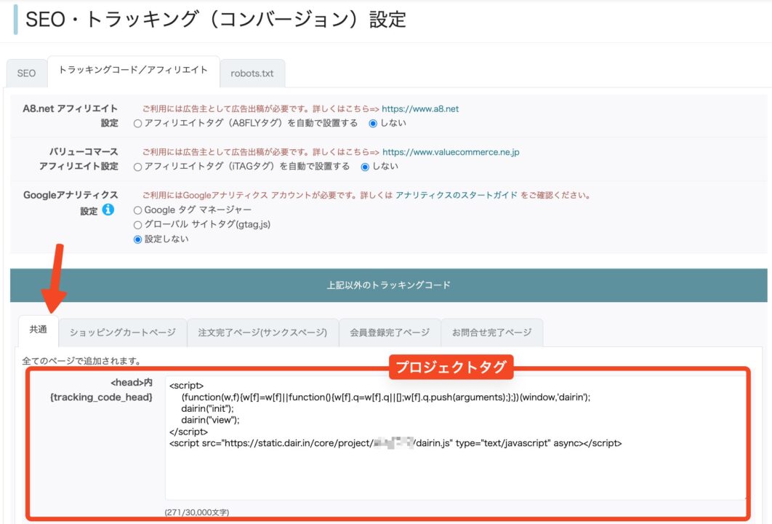The width and height of the screenshot is (772, 524).
Task: Open the 注文完了ページ(サンクスページ) tab
Action: click(x=263, y=333)
